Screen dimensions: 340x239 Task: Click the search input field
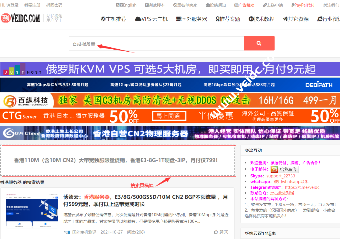(156, 43)
